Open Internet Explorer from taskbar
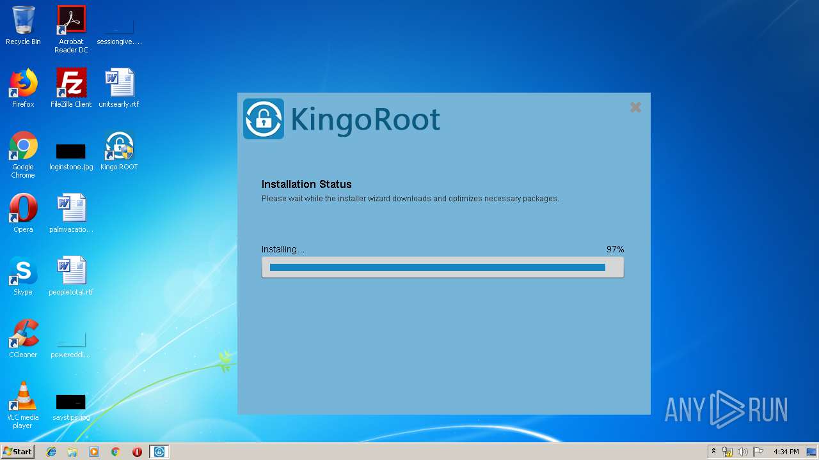819x460 pixels. coord(51,452)
